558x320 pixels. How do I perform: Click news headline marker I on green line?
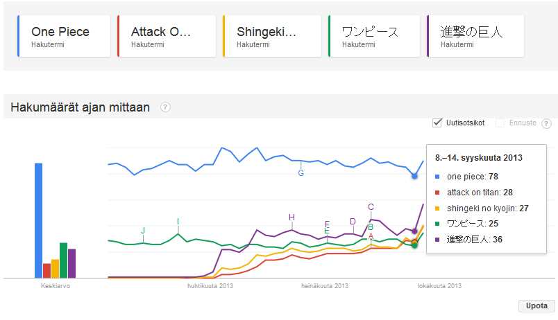[x=178, y=222]
